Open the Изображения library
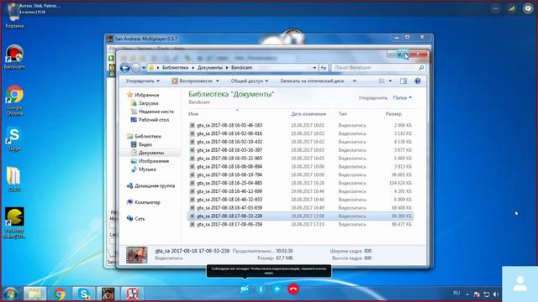Screen dimensions: 538x302 150,161
